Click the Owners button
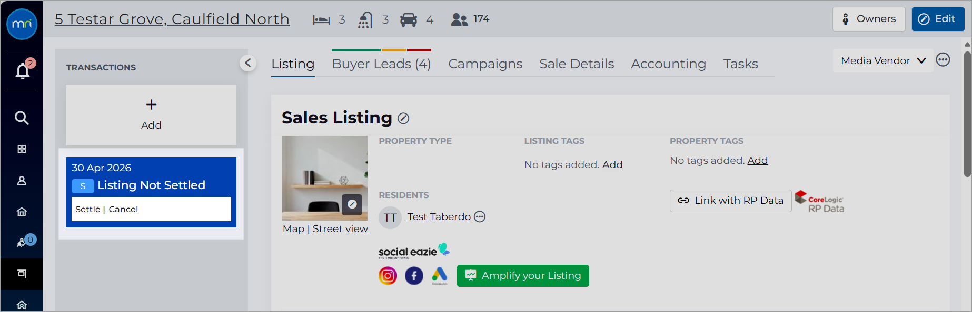This screenshot has height=312, width=972. [x=869, y=19]
